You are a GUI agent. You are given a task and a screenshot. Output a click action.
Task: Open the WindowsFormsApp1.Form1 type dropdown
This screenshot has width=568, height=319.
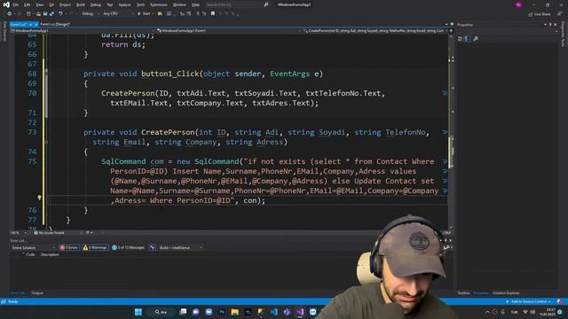pyautogui.click(x=229, y=31)
